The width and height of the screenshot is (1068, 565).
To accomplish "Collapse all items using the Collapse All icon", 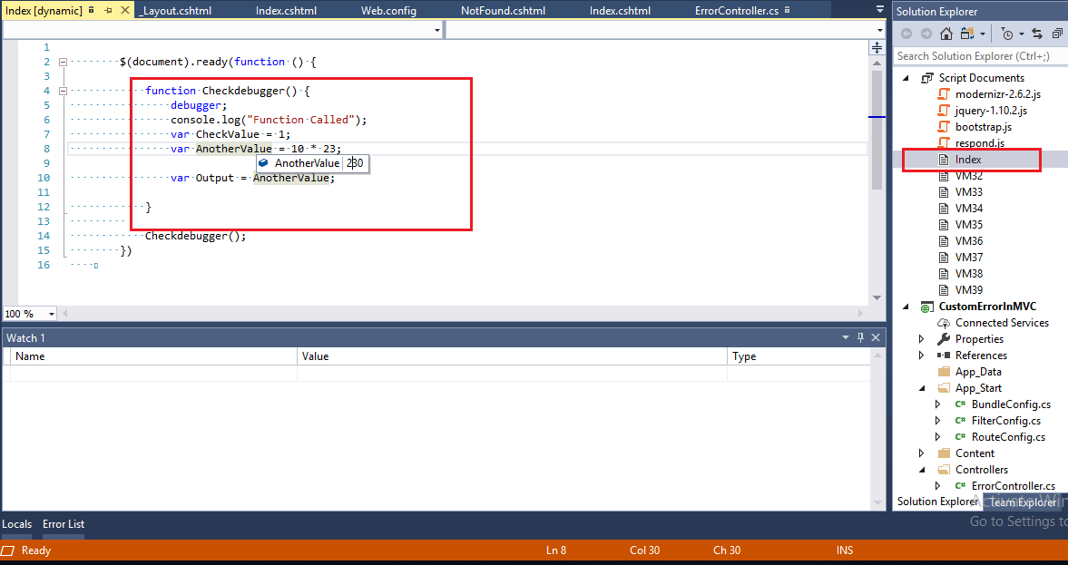I will click(x=1058, y=34).
